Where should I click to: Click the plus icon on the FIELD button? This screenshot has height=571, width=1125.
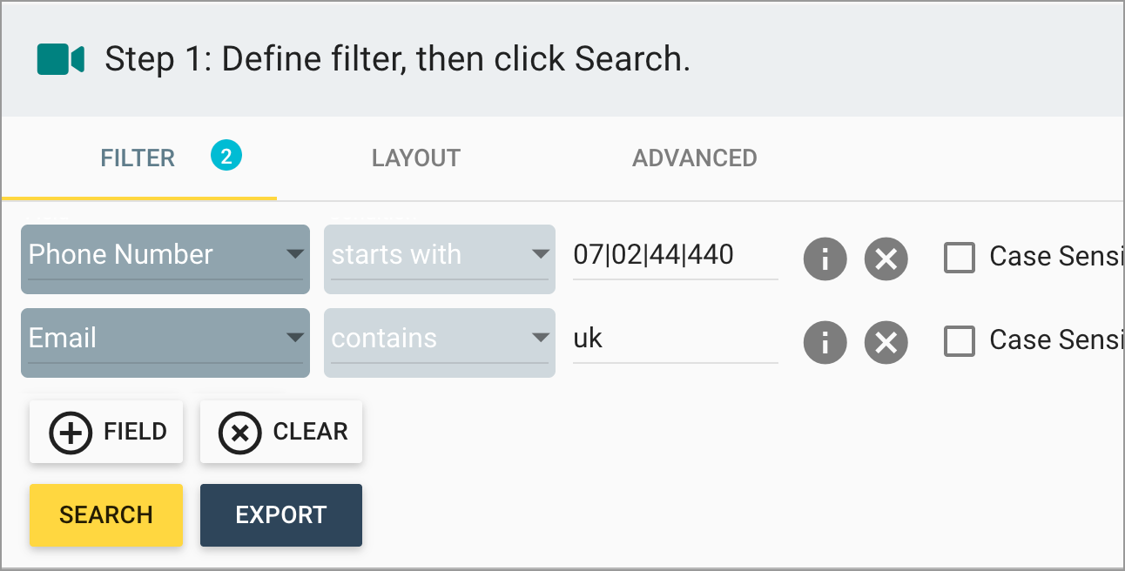coord(71,432)
